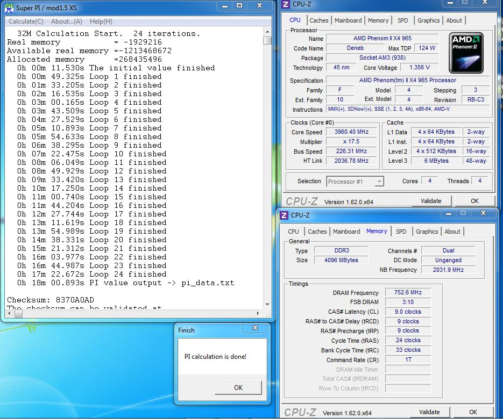Expand the Processor #1 selection dropdown
This screenshot has height=419, width=503.
(379, 182)
